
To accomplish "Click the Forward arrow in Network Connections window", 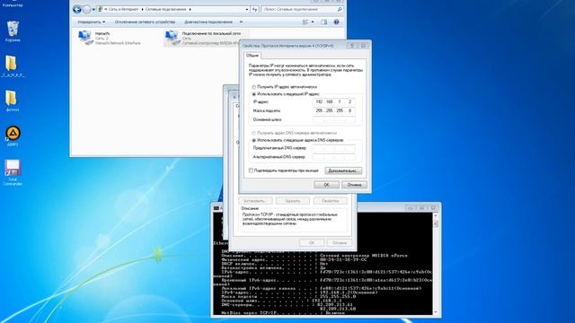I will [x=86, y=10].
